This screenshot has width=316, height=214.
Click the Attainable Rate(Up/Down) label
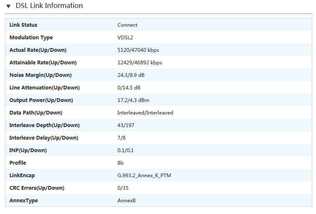click(43, 63)
